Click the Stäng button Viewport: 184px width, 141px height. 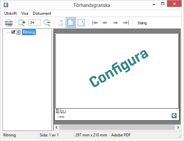[x=142, y=23]
